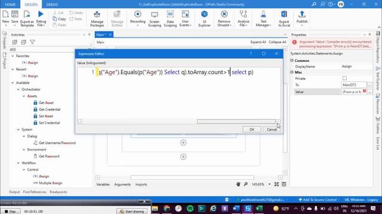Open the Output panel tab

[14, 192]
